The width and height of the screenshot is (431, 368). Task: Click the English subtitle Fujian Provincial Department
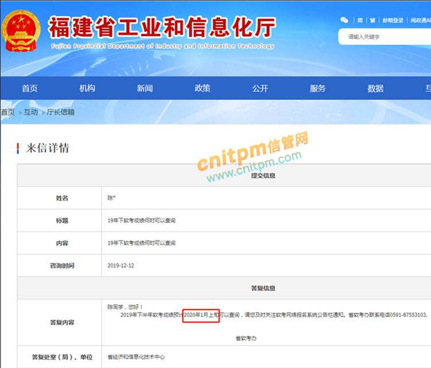pyautogui.click(x=163, y=46)
